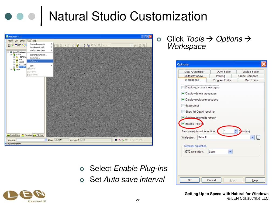Open the Object menu in menu bar
The height and width of the screenshot is (207, 276).
pyautogui.click(x=11, y=41)
